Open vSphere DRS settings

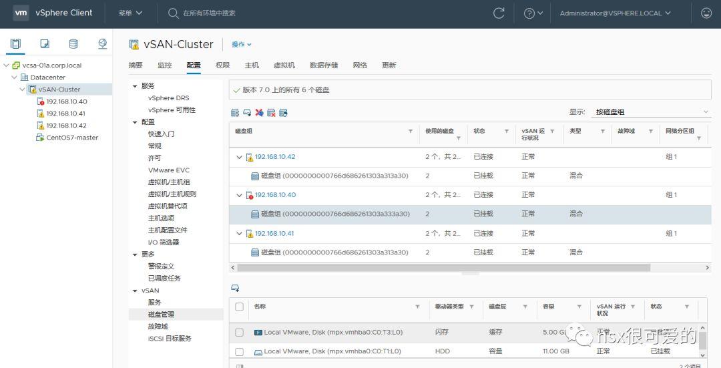point(168,98)
